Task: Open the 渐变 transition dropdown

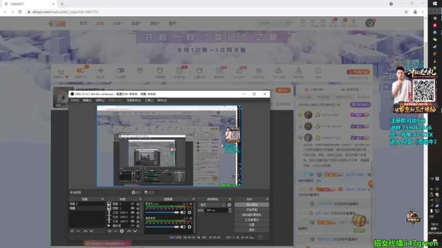Action: tap(212, 204)
